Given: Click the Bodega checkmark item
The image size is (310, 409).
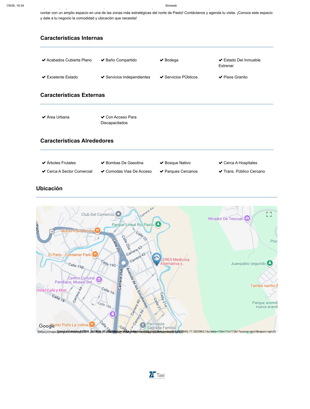Looking at the screenshot, I should pos(169,60).
